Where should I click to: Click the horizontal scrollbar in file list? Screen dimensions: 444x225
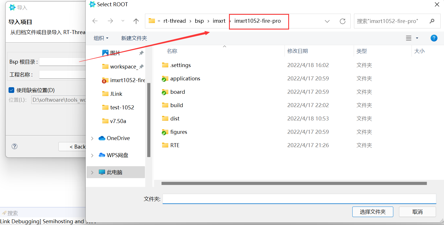pyautogui.click(x=294, y=184)
